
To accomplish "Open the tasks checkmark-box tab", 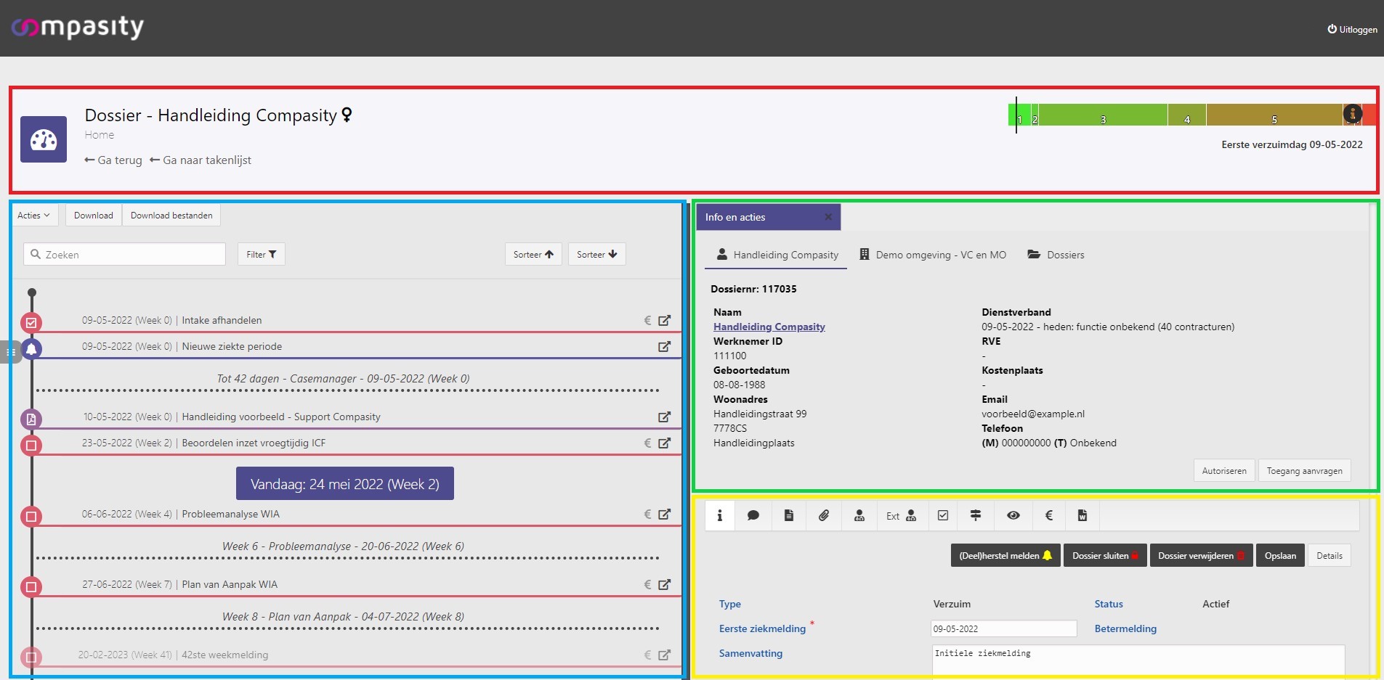I will pyautogui.click(x=943, y=515).
